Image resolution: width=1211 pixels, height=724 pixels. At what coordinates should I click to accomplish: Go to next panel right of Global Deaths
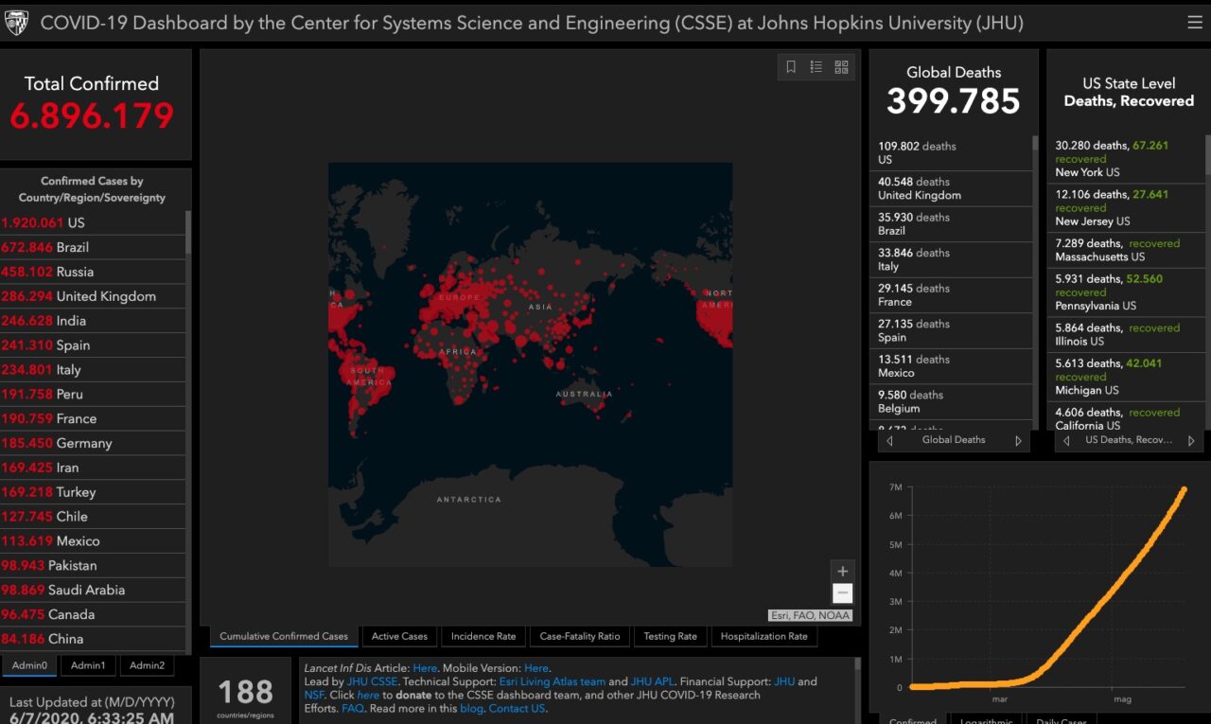(x=1018, y=440)
